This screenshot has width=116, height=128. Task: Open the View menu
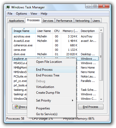34,14
